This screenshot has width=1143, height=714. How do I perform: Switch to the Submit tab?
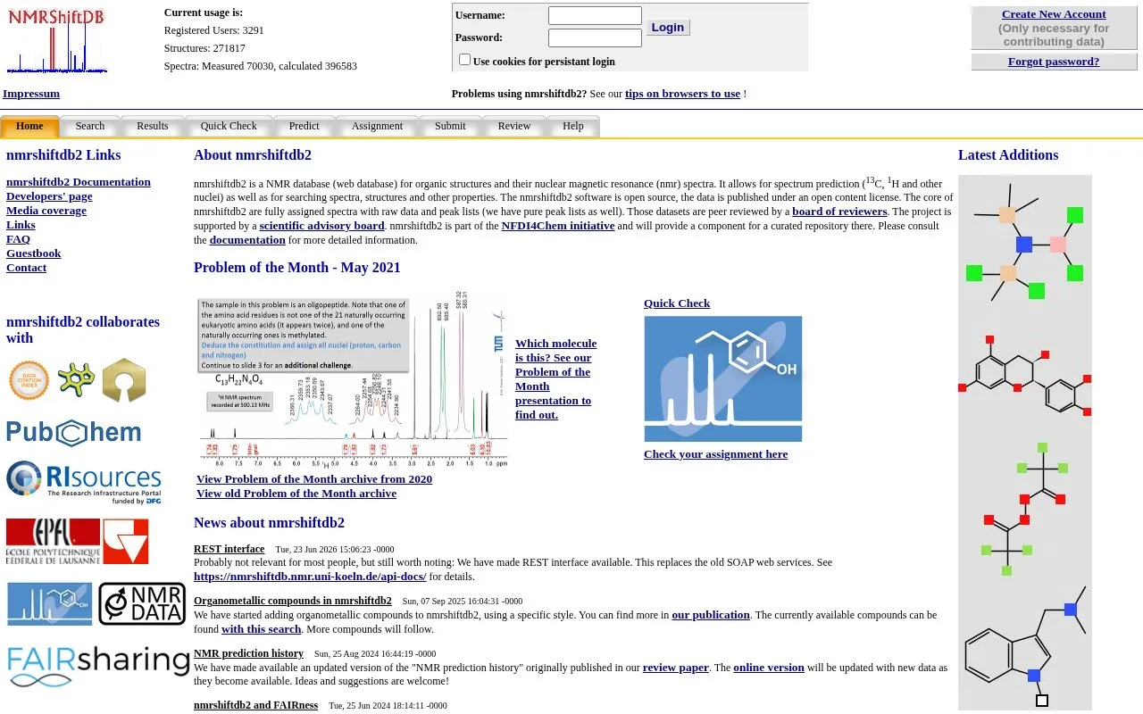pos(450,127)
